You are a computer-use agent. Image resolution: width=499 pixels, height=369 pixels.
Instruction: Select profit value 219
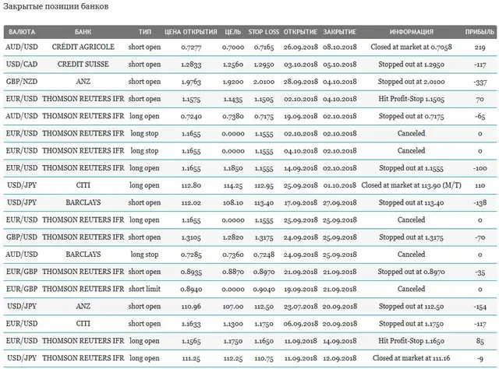(480, 47)
